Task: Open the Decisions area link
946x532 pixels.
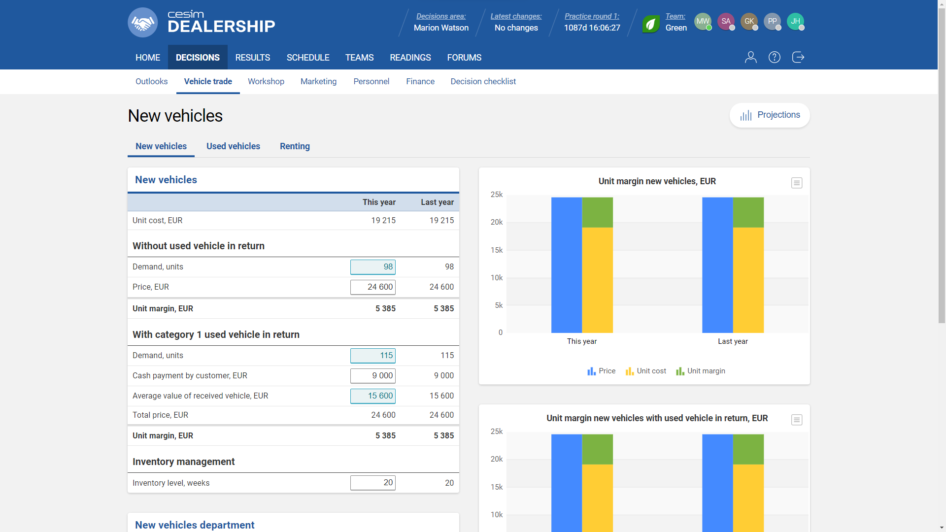Action: (x=441, y=16)
